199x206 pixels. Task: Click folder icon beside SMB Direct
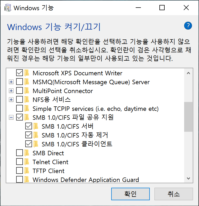pos(27,153)
